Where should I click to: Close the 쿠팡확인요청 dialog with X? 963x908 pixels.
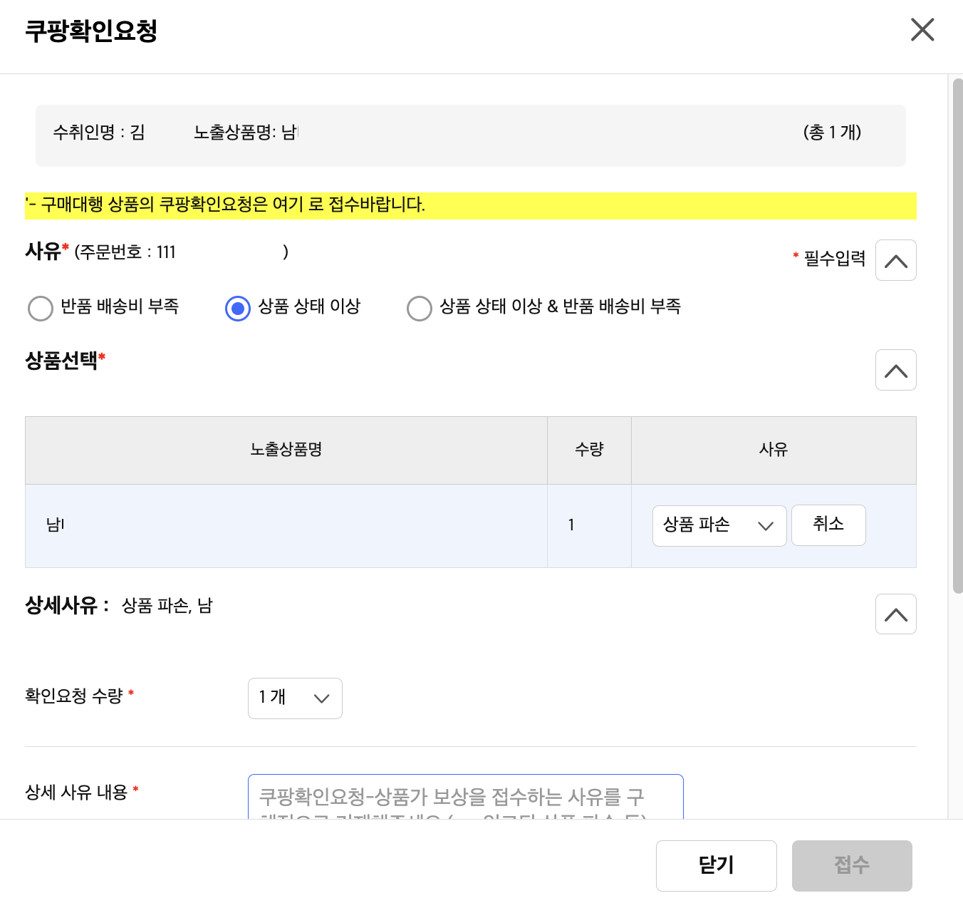922,30
